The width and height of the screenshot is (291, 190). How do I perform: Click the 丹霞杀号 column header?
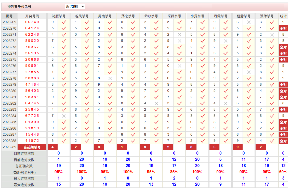pyautogui.click(x=220, y=16)
